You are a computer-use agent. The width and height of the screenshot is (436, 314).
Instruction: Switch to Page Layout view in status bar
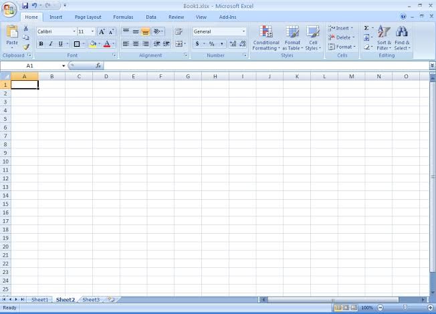pyautogui.click(x=346, y=307)
